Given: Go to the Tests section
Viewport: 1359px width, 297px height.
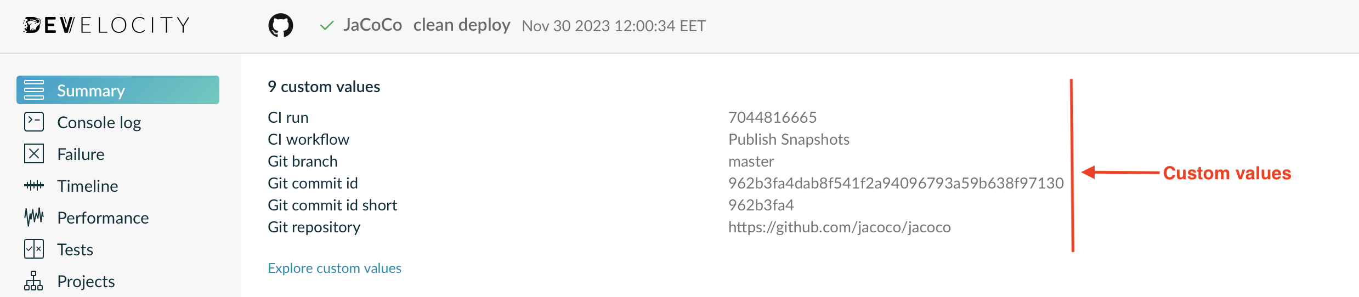Looking at the screenshot, I should (x=75, y=249).
